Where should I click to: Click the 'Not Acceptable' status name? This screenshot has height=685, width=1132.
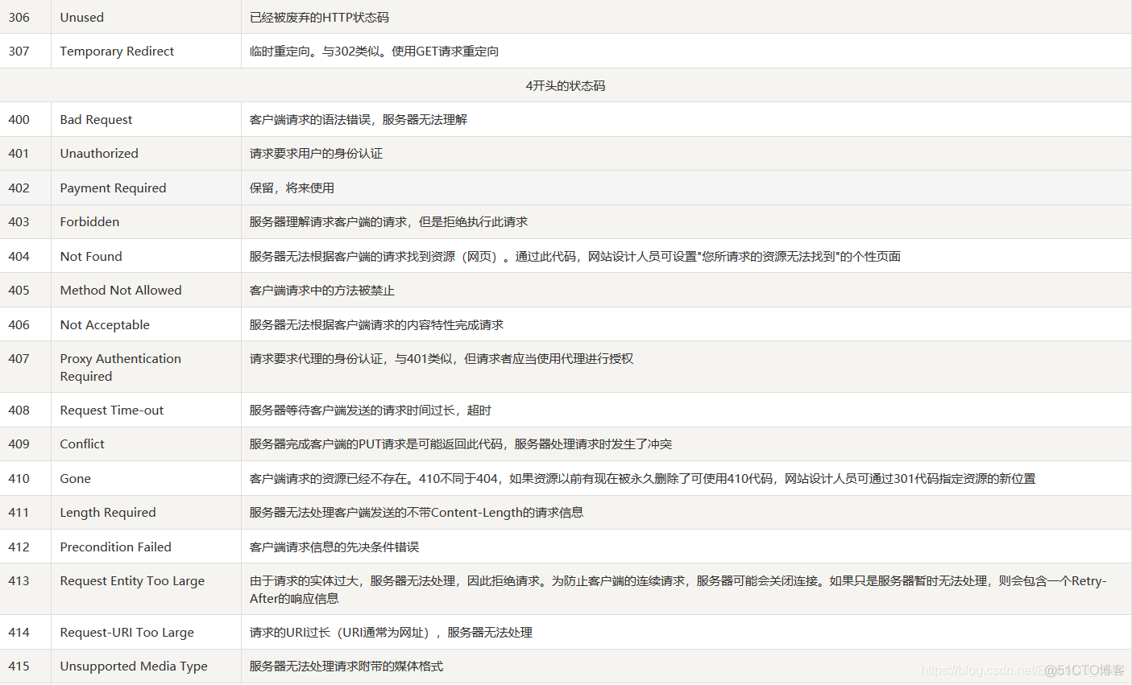coord(105,324)
